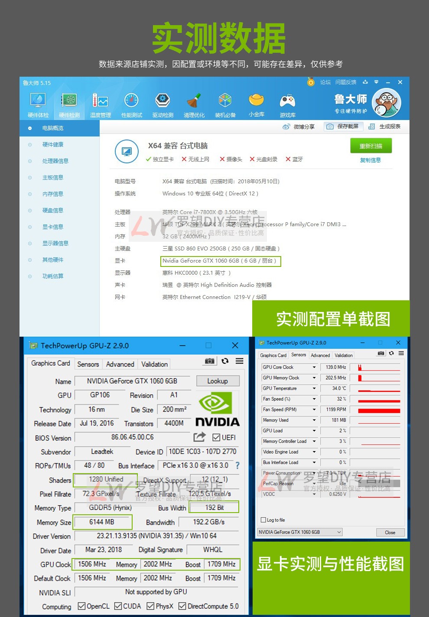Click refresh icon in small GPU-Z sensors window
This screenshot has height=617, width=429.
point(391,353)
